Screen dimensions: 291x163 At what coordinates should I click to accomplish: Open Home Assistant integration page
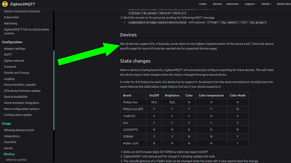tap(22, 103)
